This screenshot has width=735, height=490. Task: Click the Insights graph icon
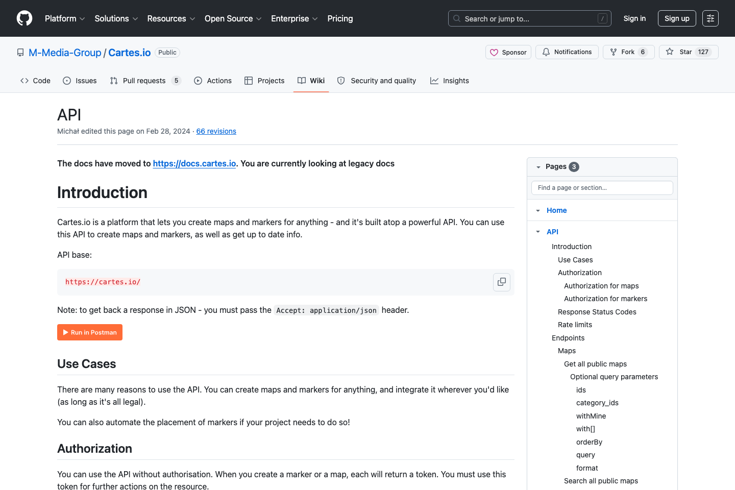pos(433,80)
